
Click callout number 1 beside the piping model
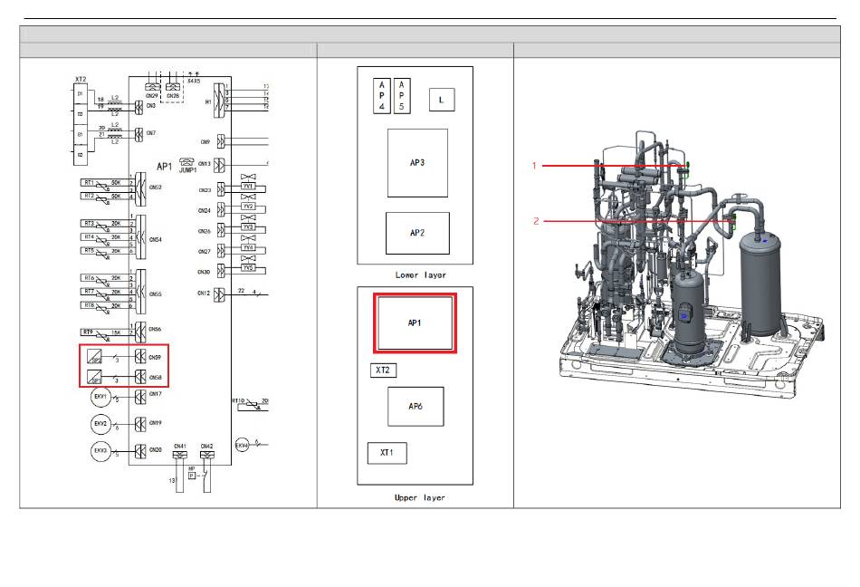point(534,165)
